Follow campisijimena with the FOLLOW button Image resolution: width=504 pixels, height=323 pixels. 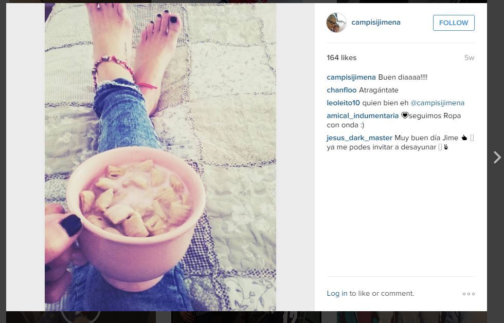coord(454,23)
